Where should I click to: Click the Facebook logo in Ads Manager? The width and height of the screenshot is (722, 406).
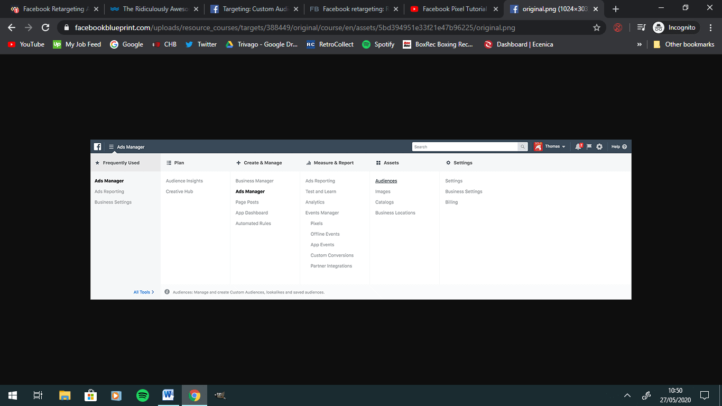pos(98,146)
